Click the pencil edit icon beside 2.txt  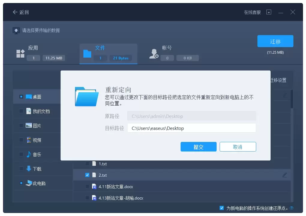pyautogui.click(x=285, y=175)
